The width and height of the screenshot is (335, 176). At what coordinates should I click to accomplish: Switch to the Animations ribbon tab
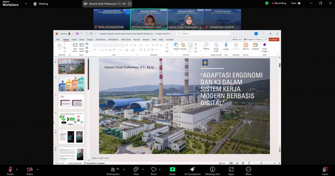click(x=113, y=40)
